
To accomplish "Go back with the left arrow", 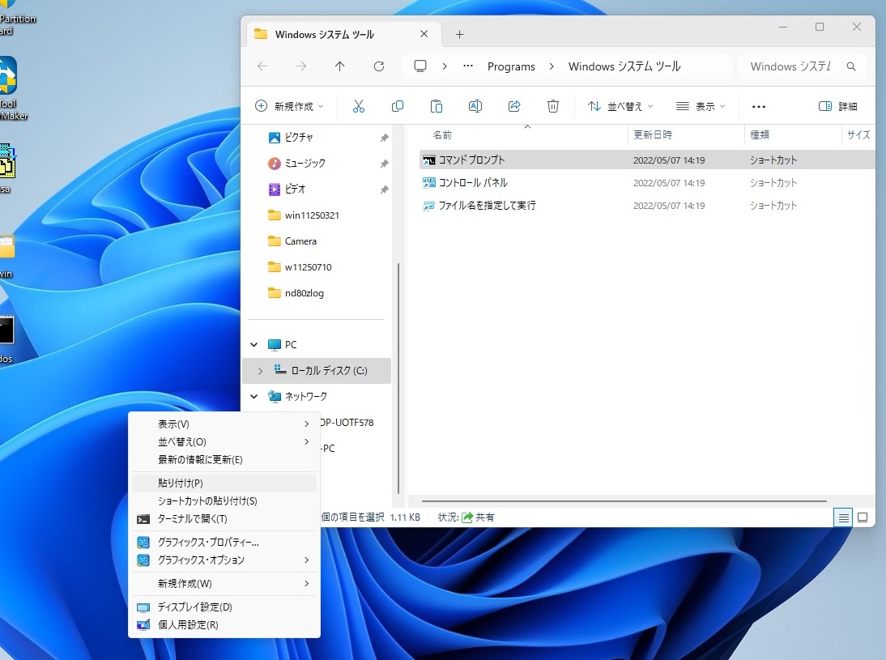I will pos(262,66).
